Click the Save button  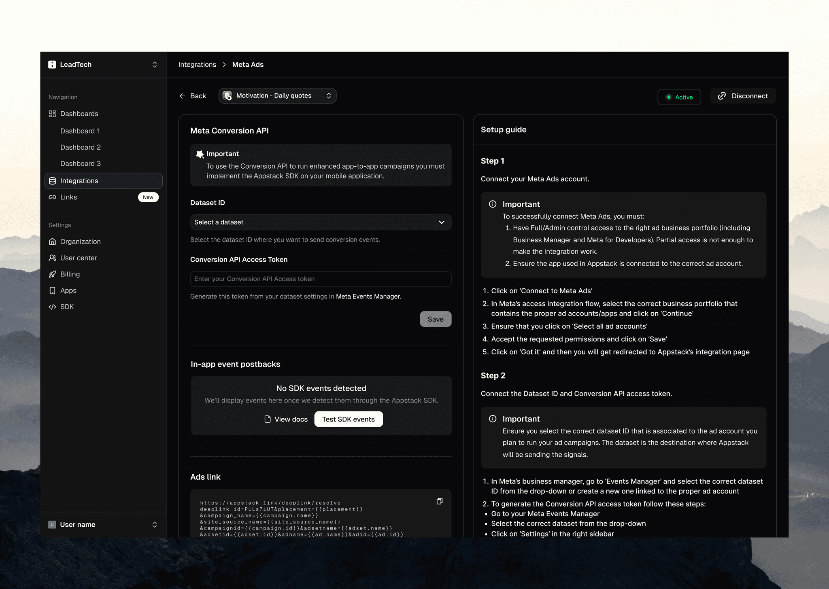pyautogui.click(x=436, y=319)
